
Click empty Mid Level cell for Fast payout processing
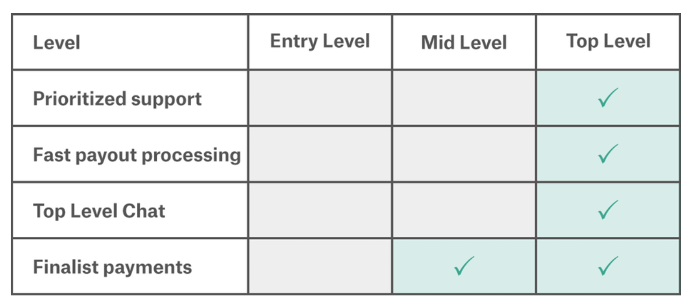(464, 154)
